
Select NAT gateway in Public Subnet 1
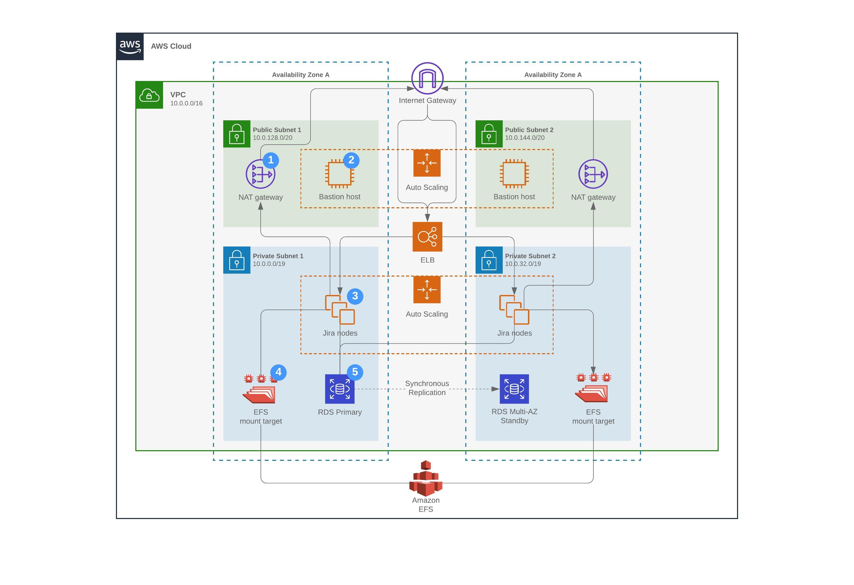(260, 174)
